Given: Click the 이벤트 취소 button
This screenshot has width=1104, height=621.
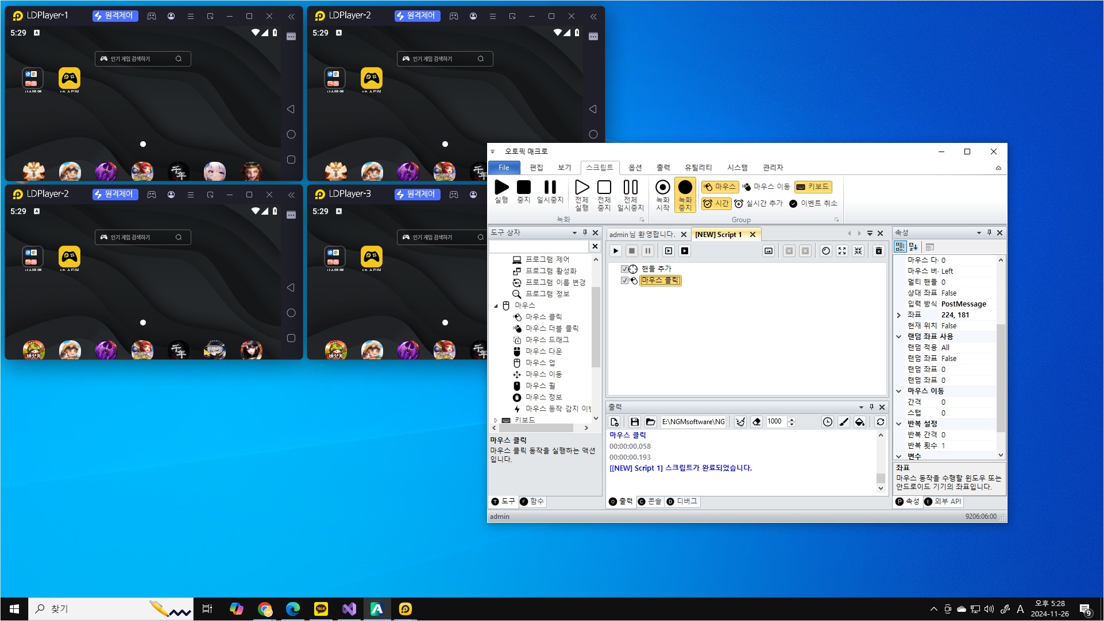Looking at the screenshot, I should [x=813, y=203].
